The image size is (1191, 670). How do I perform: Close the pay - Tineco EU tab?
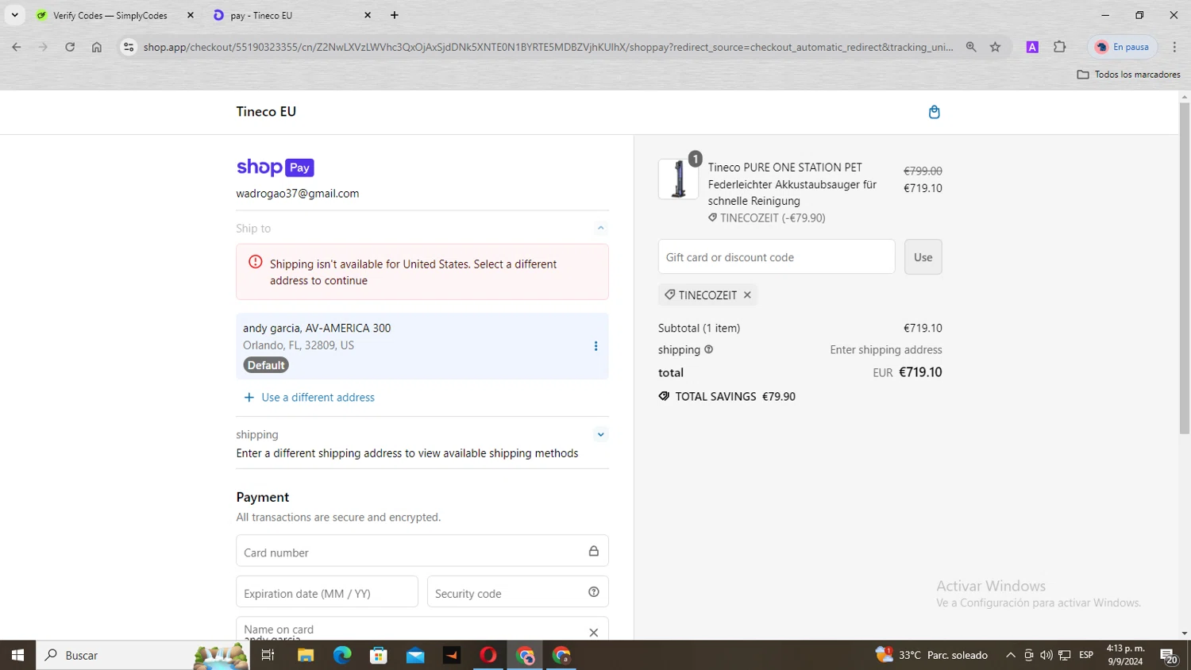[x=368, y=15]
